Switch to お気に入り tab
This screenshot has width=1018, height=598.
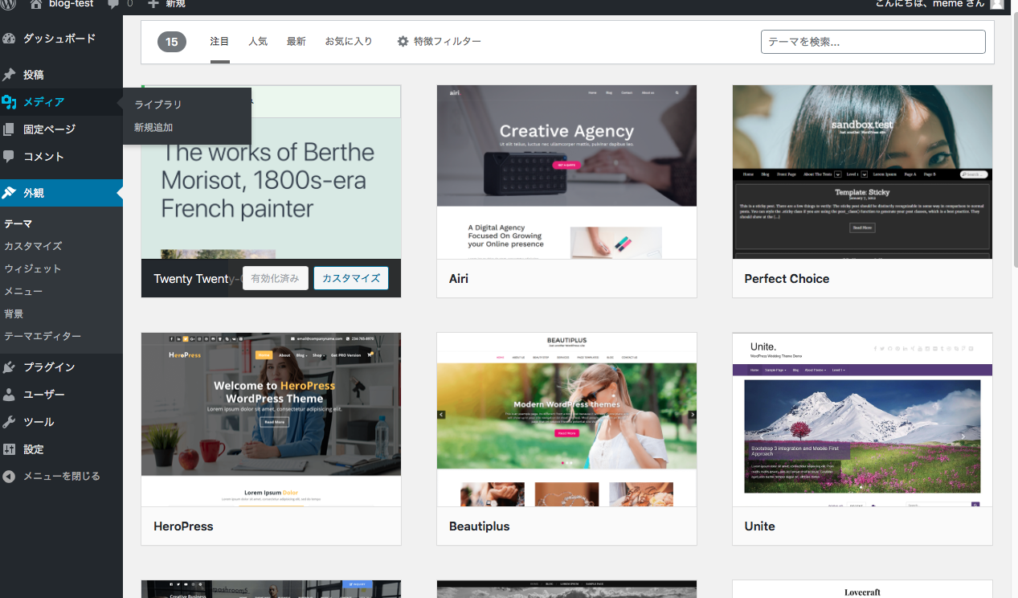pos(349,42)
